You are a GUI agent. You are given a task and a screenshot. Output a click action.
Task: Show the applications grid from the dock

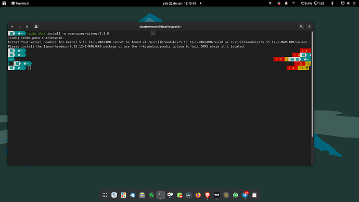coord(105,195)
